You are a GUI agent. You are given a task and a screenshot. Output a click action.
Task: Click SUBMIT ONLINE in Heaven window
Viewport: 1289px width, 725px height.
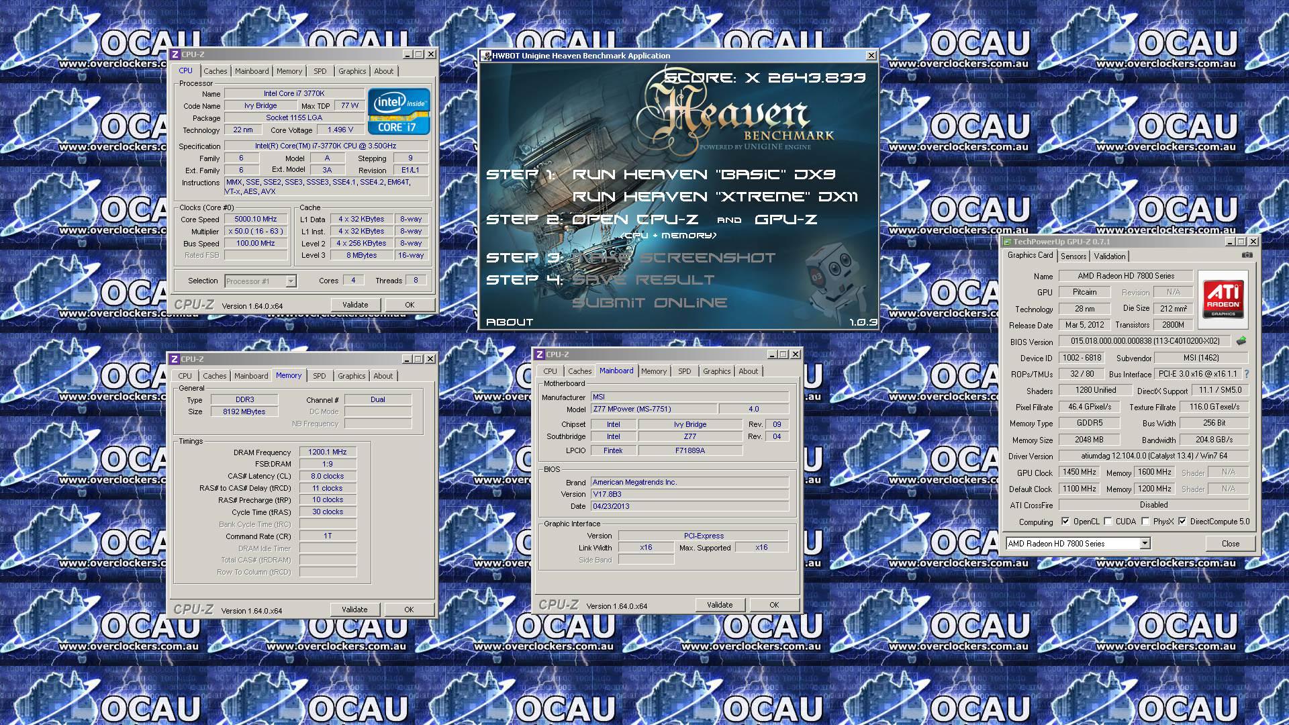649,303
